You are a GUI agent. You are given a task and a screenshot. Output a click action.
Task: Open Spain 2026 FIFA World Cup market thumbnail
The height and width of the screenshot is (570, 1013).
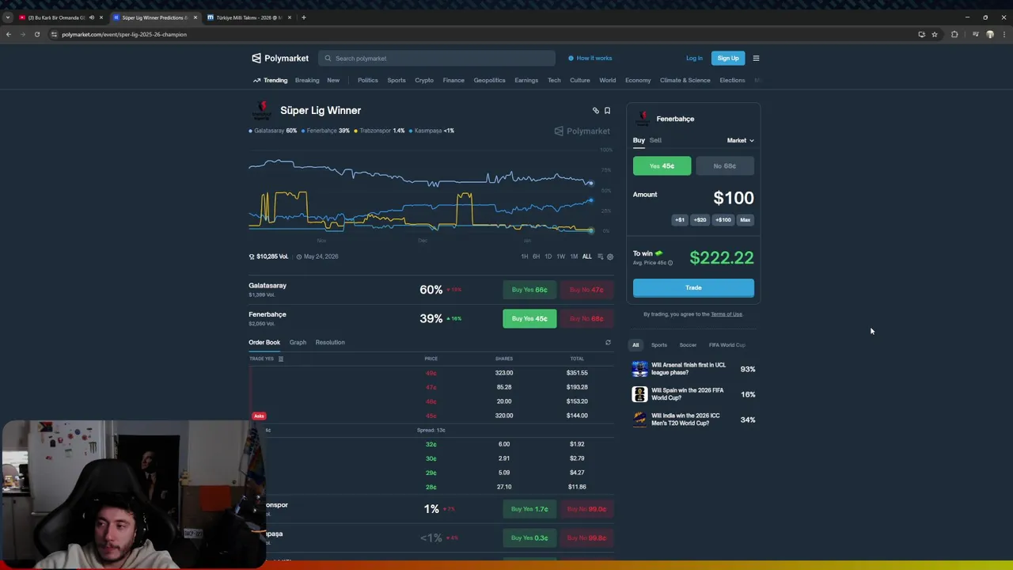[x=639, y=394]
